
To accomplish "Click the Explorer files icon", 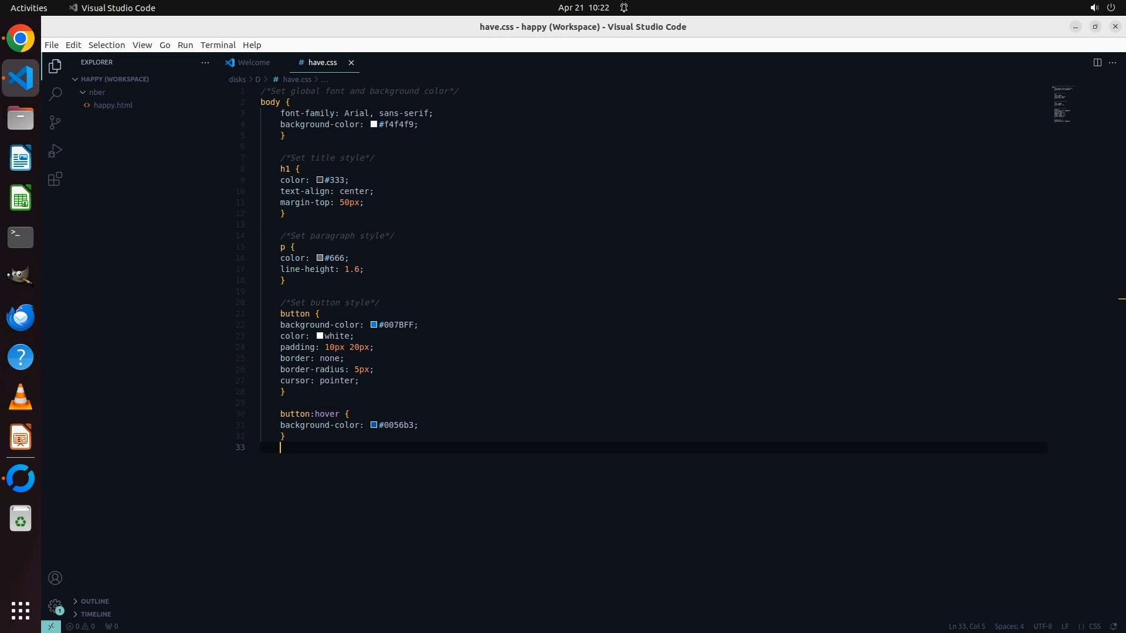I will pos(55,66).
